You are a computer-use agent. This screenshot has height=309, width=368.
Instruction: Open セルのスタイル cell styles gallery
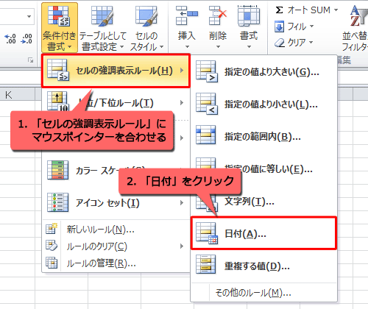click(146, 27)
